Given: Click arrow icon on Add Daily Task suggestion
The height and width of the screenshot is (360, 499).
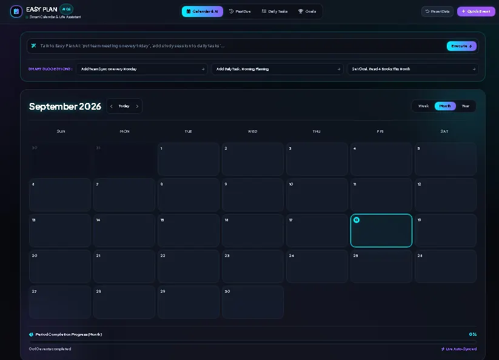Looking at the screenshot, I should pyautogui.click(x=338, y=69).
